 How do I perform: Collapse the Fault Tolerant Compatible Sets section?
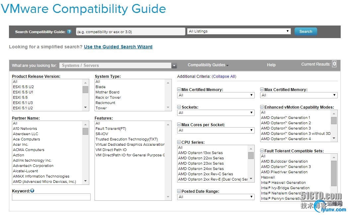(x=262, y=151)
